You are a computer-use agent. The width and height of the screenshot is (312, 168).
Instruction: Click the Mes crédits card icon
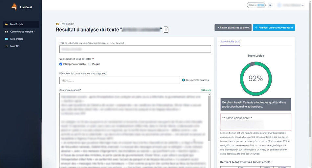(7, 39)
